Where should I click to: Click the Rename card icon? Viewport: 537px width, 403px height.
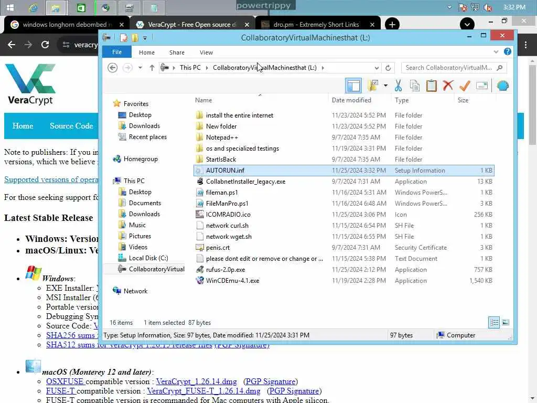(482, 86)
